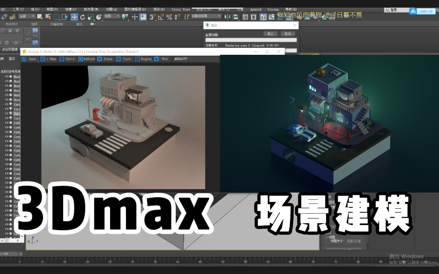439x274 pixels.
Task: Click the Refresh icon in Corona frame buffer
Action: pyautogui.click(x=80, y=59)
